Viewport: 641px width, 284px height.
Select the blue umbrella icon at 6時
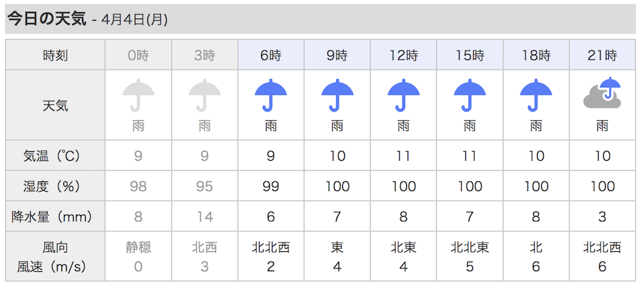pyautogui.click(x=271, y=96)
